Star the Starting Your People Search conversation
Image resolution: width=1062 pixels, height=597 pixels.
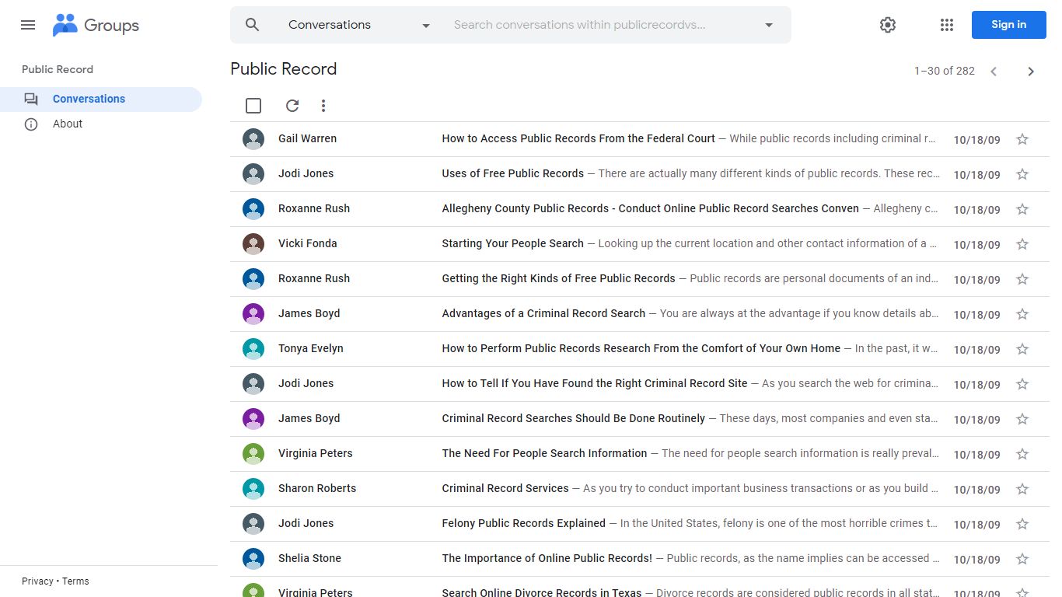1022,244
